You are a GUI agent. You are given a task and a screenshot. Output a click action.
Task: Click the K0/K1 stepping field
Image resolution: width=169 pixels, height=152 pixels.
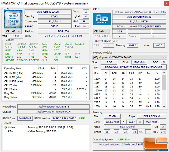55,16
